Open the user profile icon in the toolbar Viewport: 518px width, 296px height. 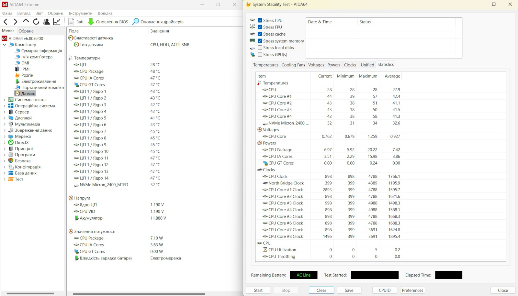[x=47, y=22]
